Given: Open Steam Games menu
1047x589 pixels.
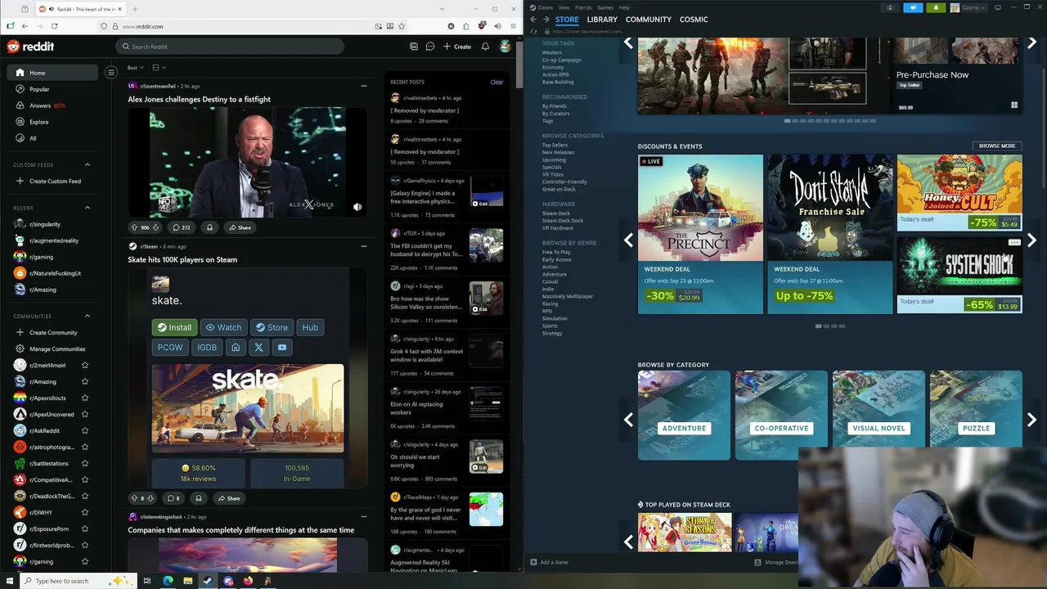Looking at the screenshot, I should 605,7.
